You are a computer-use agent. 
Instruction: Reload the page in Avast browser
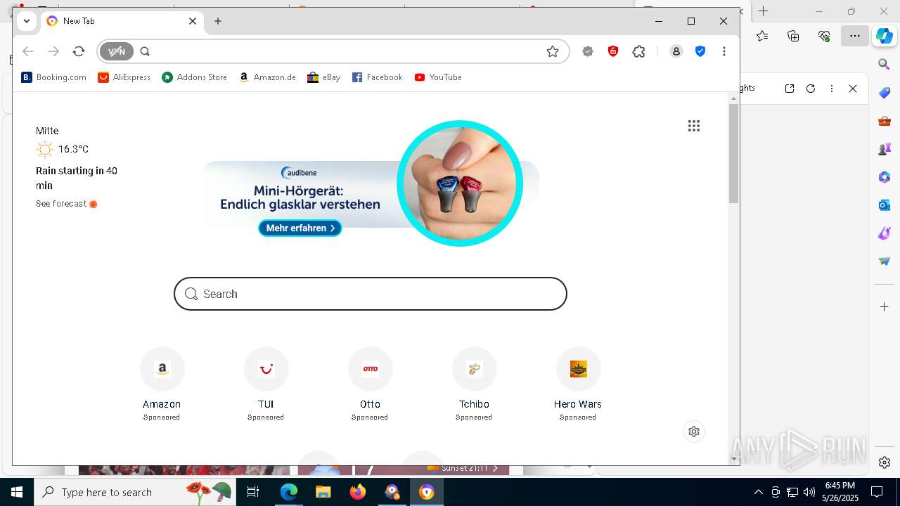79,51
